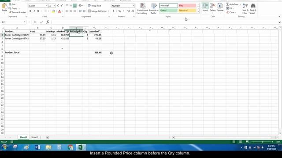Image resolution: width=282 pixels, height=158 pixels.
Task: Collapse the ribbon with the caret
Action: 279,17
